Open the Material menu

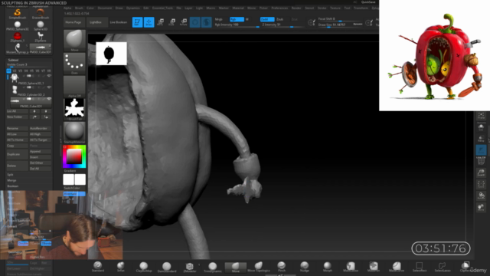point(238,8)
